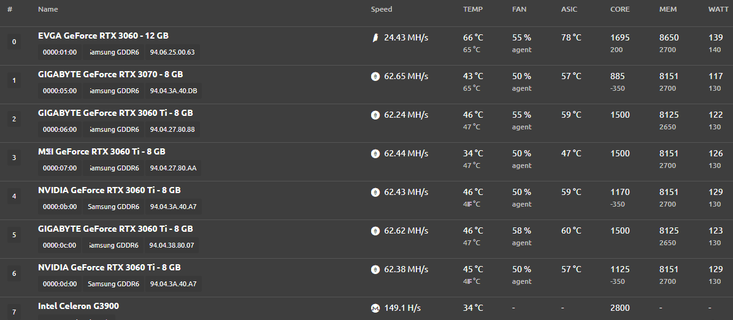This screenshot has width=733, height=320.
Task: Click the Ethereum icon beside 62.43 MH/s
Action: [x=375, y=192]
